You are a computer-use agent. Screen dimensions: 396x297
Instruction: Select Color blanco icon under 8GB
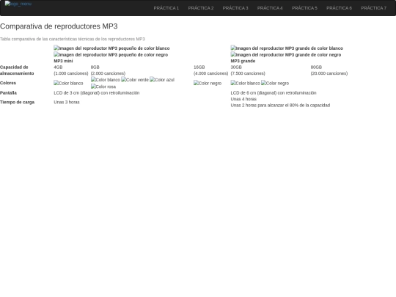[x=106, y=79]
